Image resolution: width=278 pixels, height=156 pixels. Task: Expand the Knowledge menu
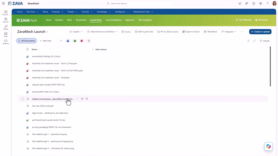pyautogui.click(x=103, y=12)
